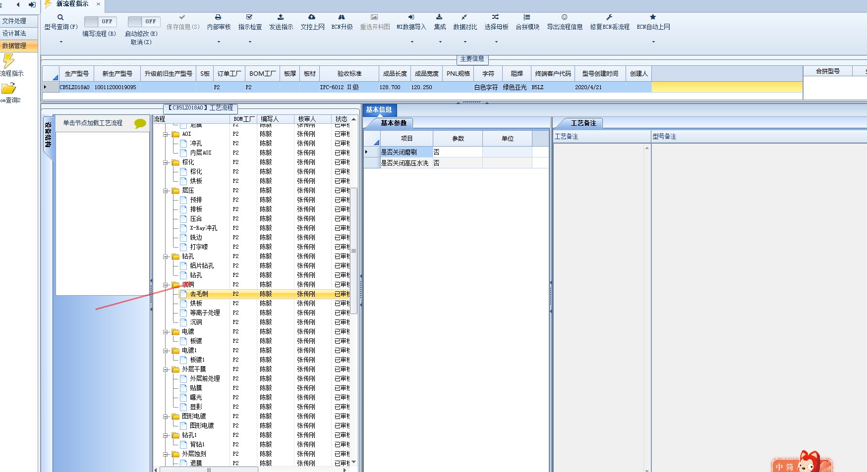Select X-Ray冲孔 process node
Screen dimensions: 867x472
[204, 228]
